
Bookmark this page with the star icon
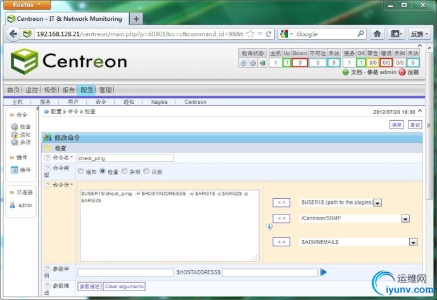click(x=250, y=34)
